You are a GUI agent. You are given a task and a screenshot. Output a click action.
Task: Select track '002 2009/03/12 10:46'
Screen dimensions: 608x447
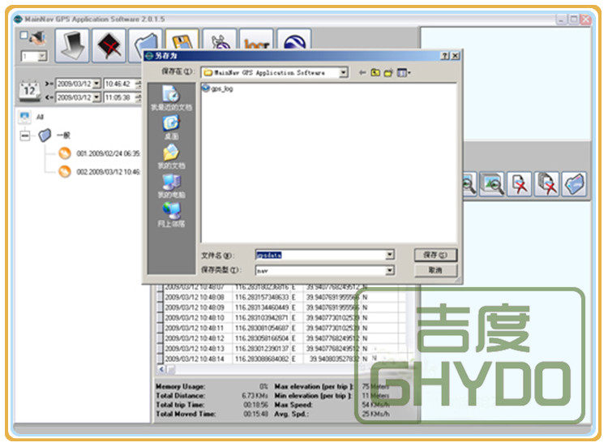(x=108, y=172)
